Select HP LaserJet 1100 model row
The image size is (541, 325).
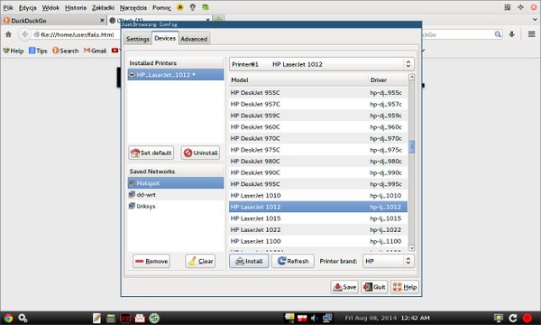(318, 241)
